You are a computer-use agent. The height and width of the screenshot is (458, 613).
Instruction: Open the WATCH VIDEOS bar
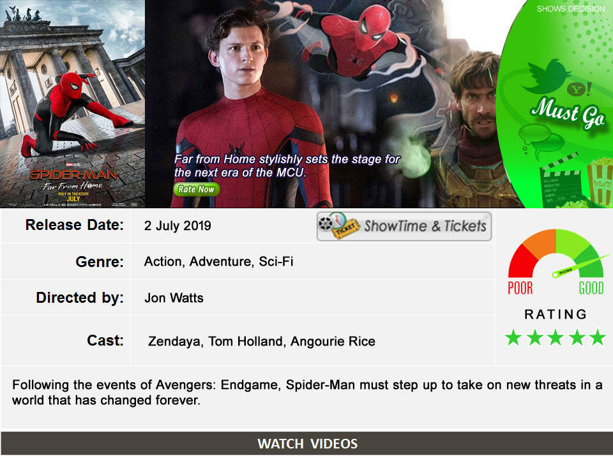pos(306,443)
